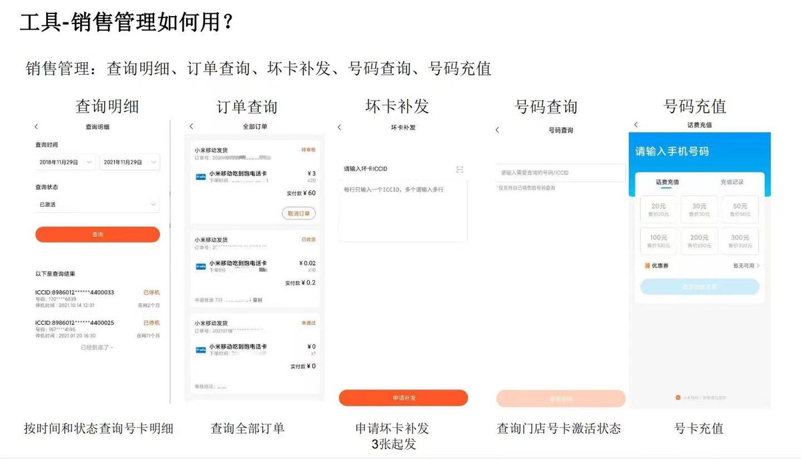Go back from the 查询明细 screen
Image resolution: width=801 pixels, height=459 pixels.
pos(36,127)
